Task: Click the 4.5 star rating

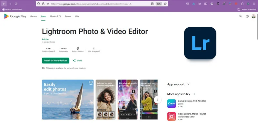Action: tap(48, 48)
